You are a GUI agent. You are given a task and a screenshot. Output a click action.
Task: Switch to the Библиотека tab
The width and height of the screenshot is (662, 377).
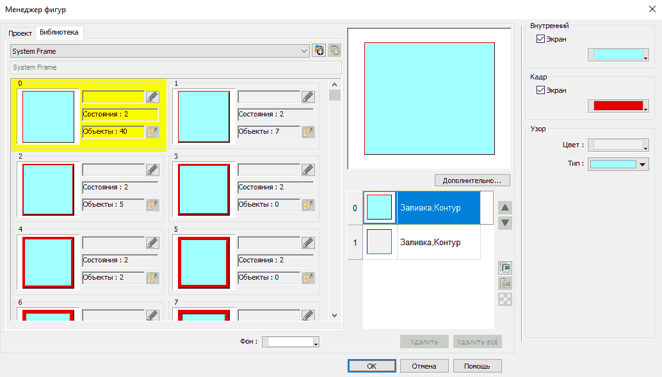[x=59, y=32]
